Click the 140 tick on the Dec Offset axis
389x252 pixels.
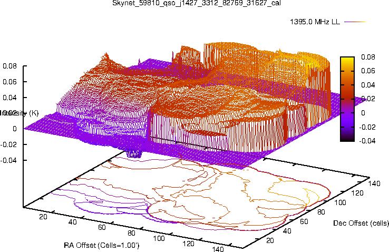[x=374, y=183]
